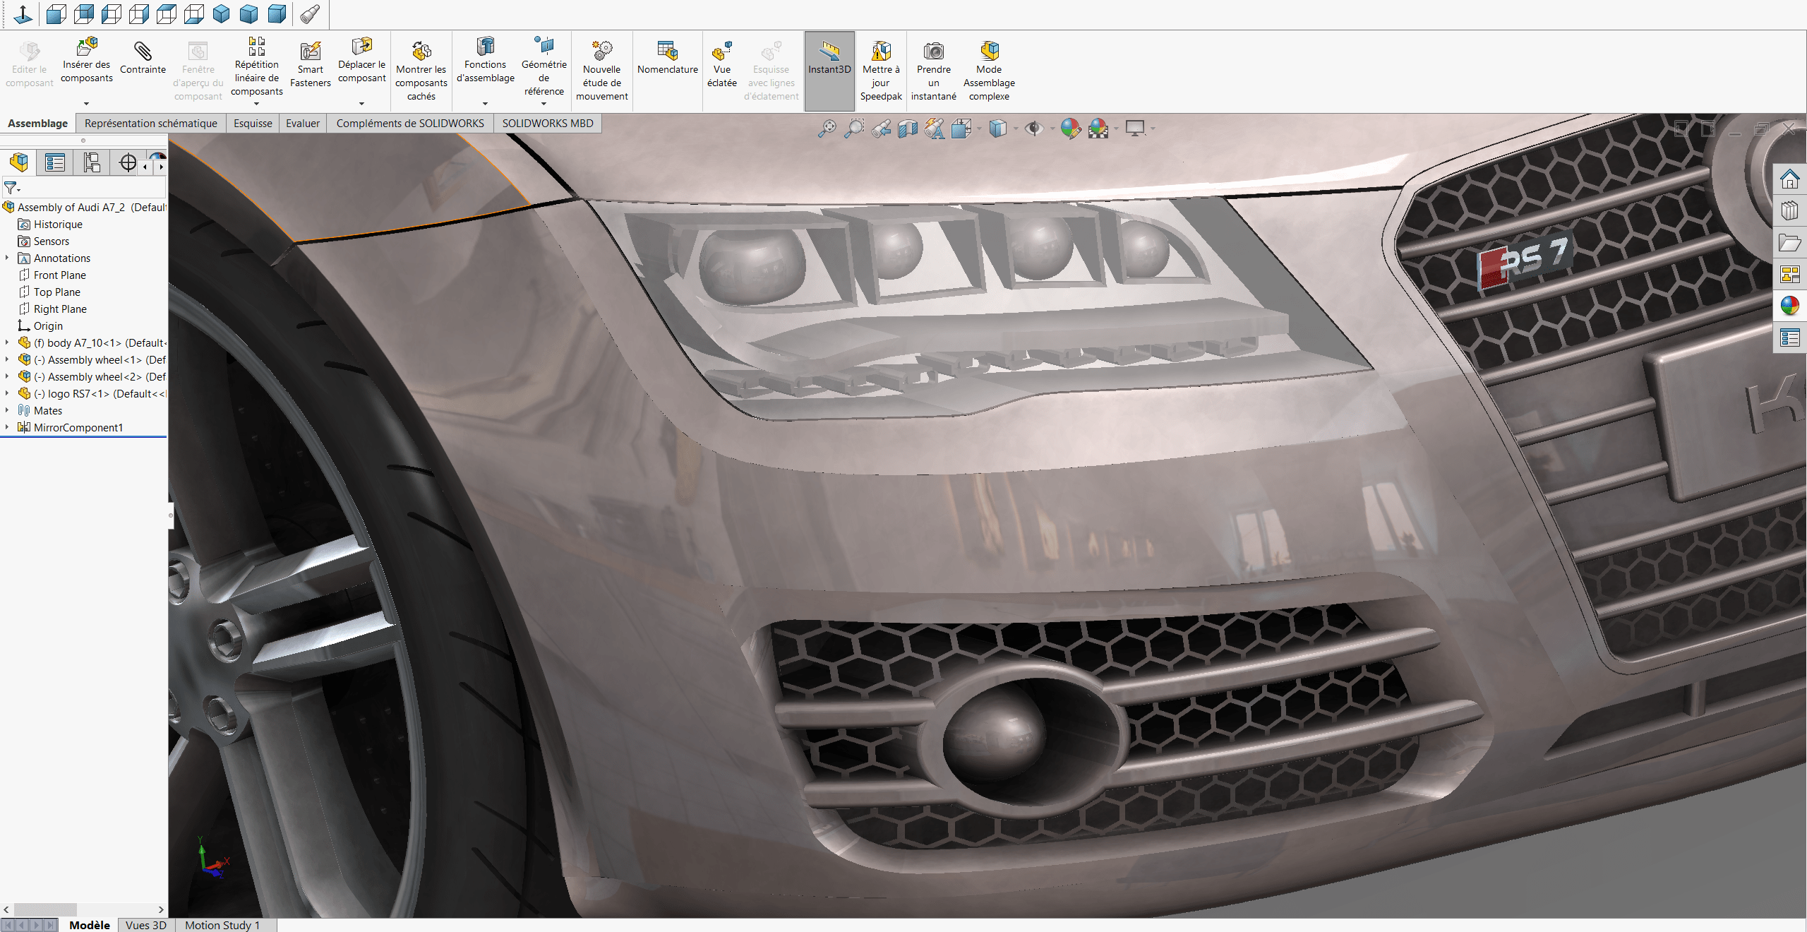Switch to the SOLIDWORKS MBD tab

[x=548, y=124]
